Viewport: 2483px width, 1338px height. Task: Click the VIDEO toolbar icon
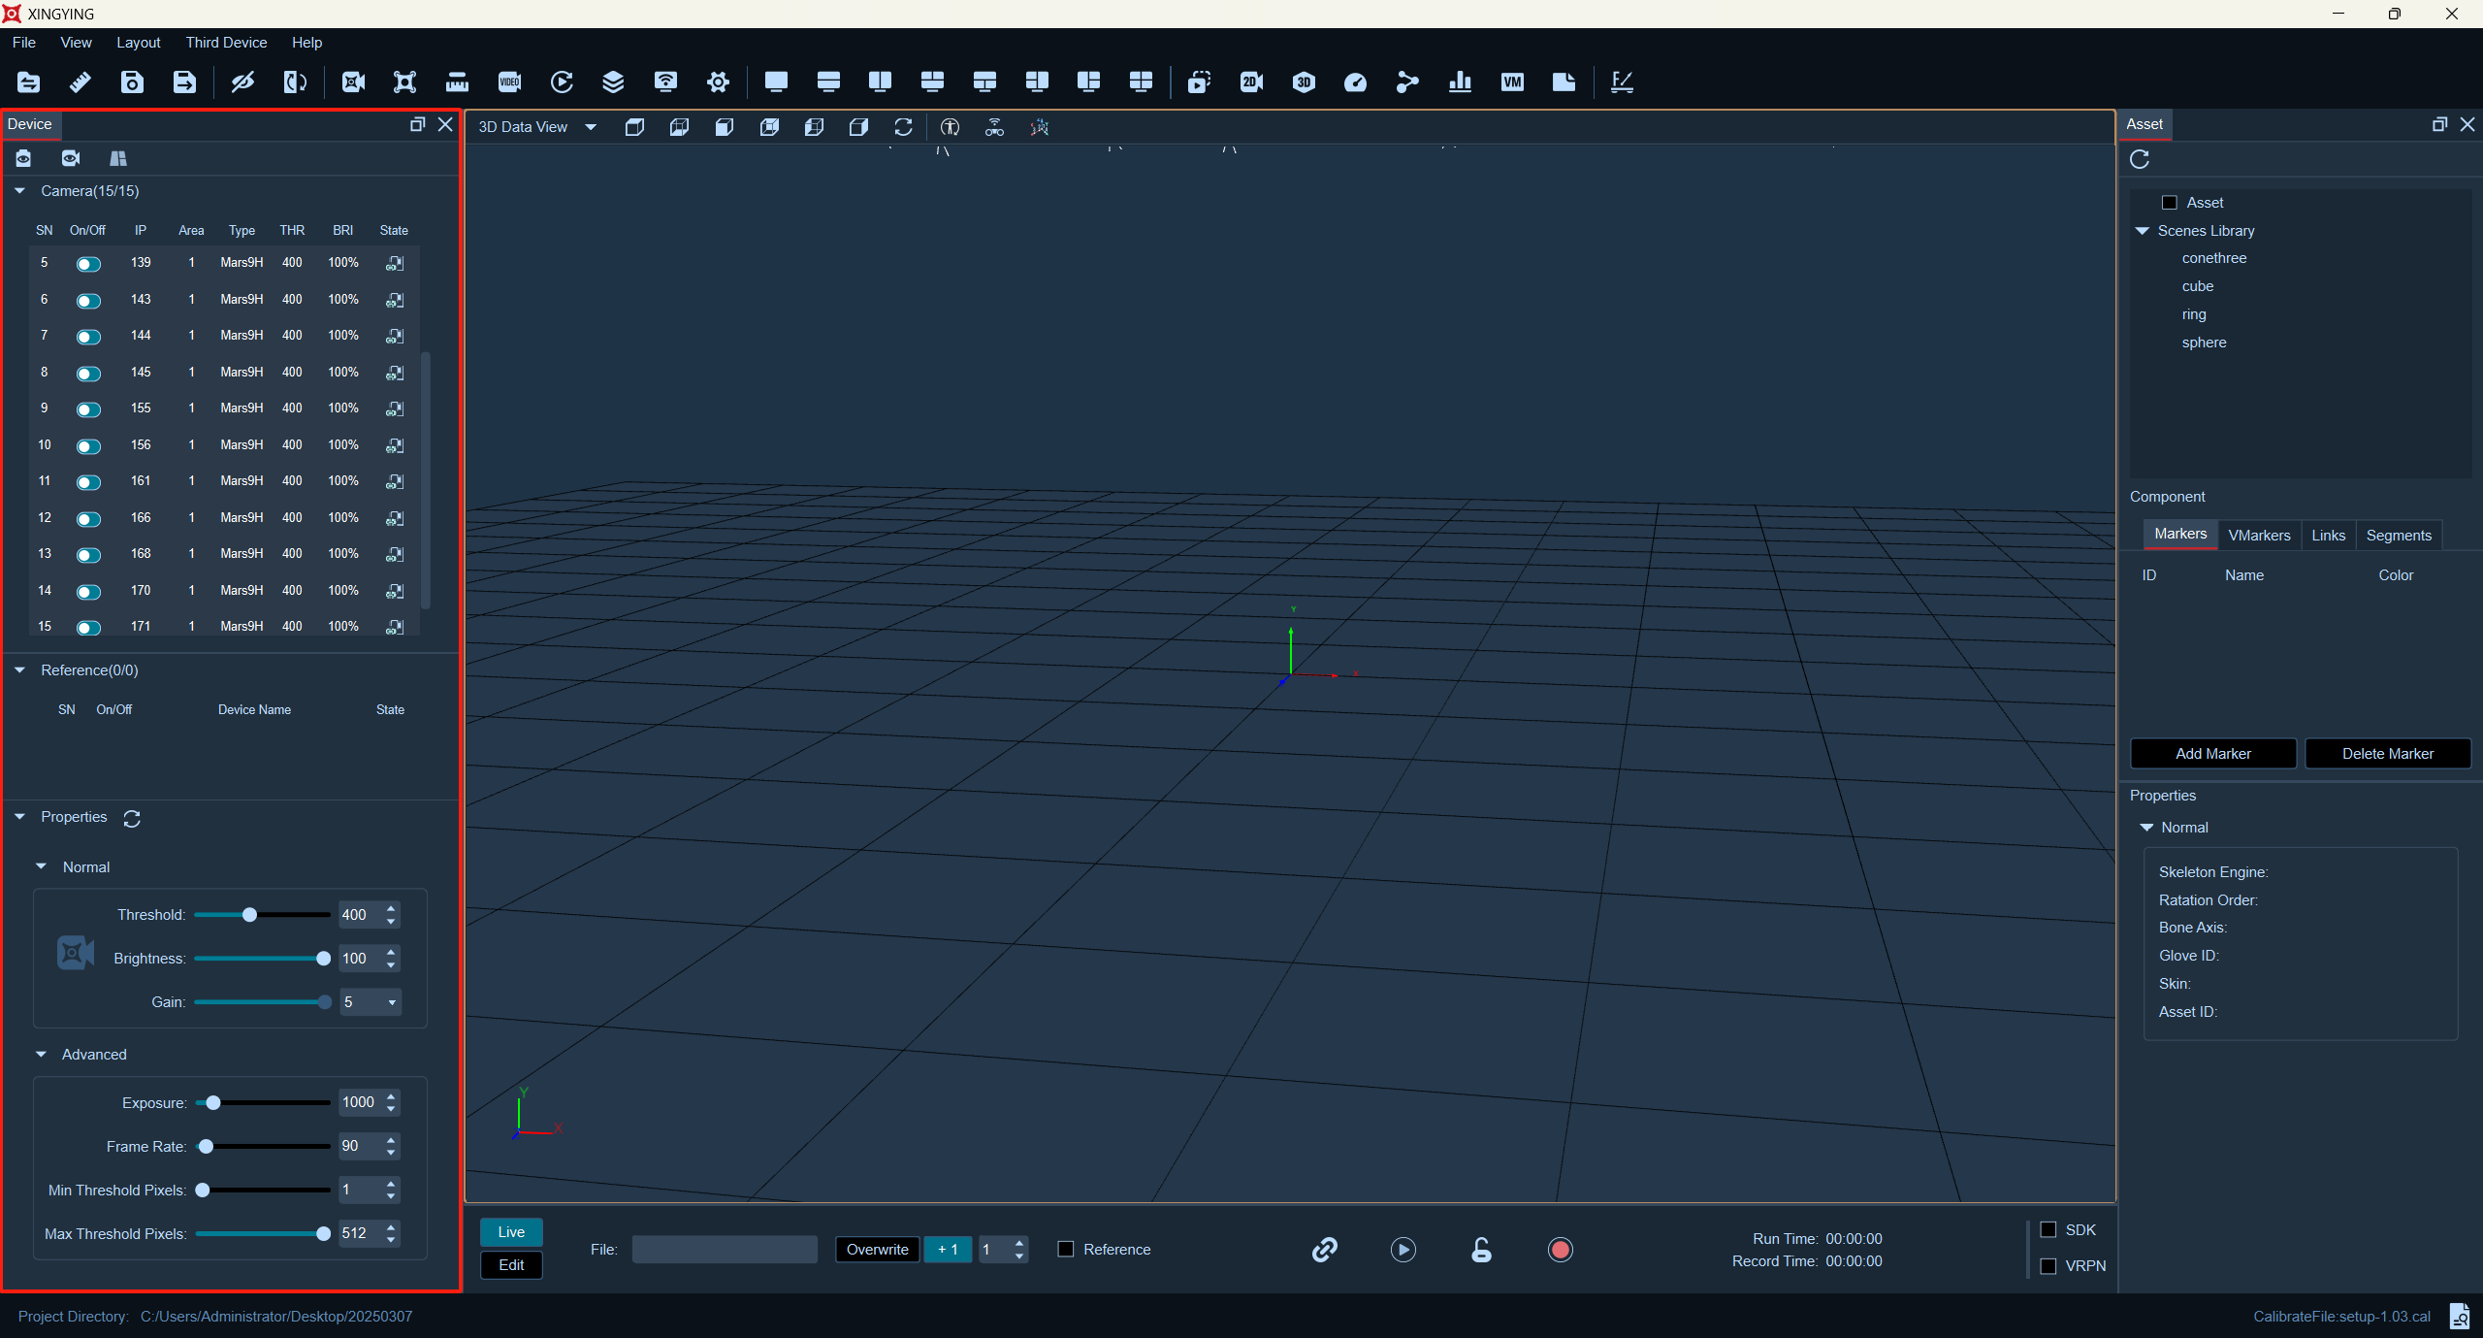click(509, 82)
